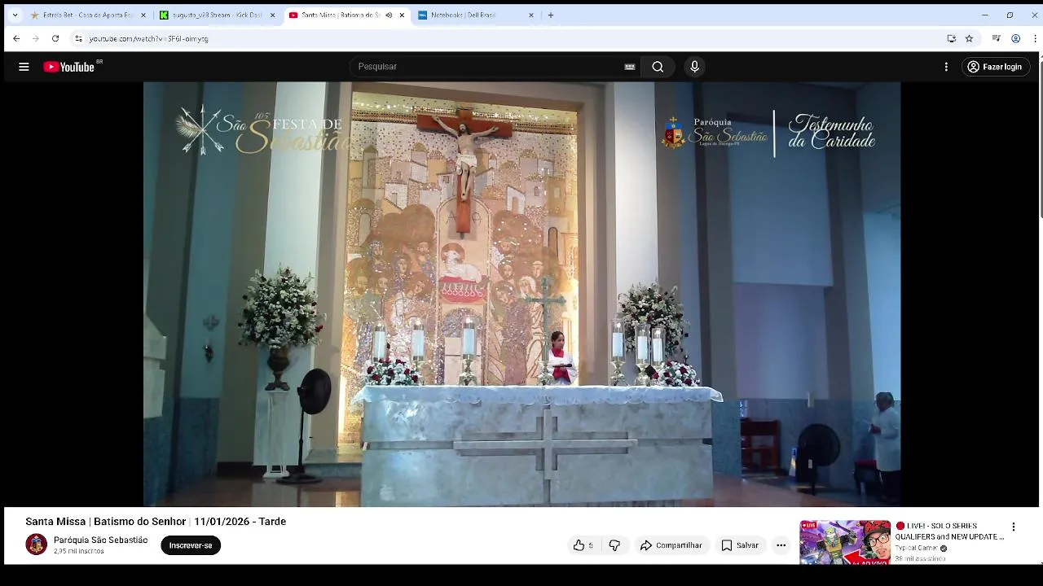
Task: Dislike the video with thumbs down
Action: click(615, 545)
